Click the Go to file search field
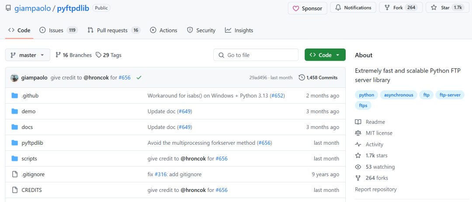This screenshot has height=202, width=472. pyautogui.click(x=256, y=55)
